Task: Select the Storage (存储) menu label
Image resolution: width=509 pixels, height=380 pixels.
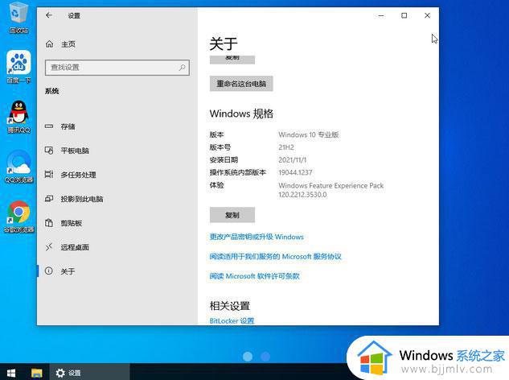Action: coord(68,126)
